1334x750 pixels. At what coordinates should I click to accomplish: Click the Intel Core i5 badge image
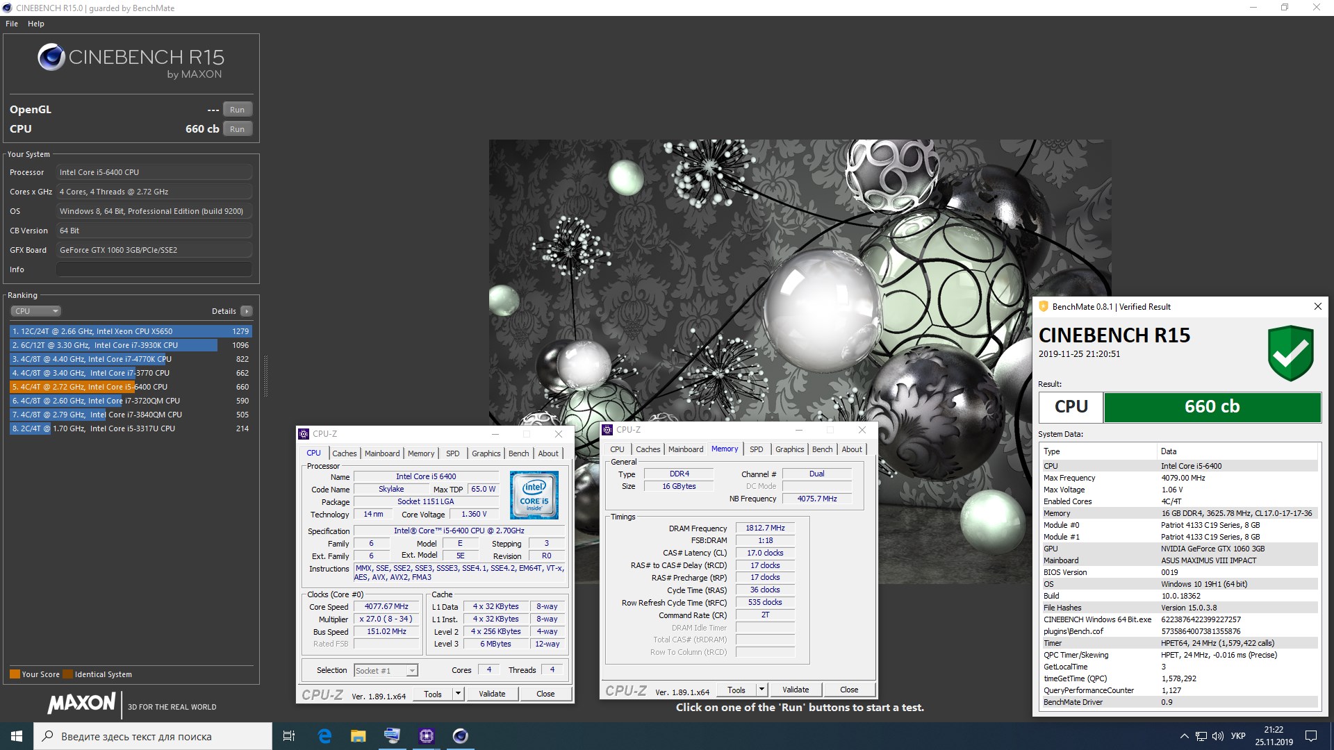[534, 495]
